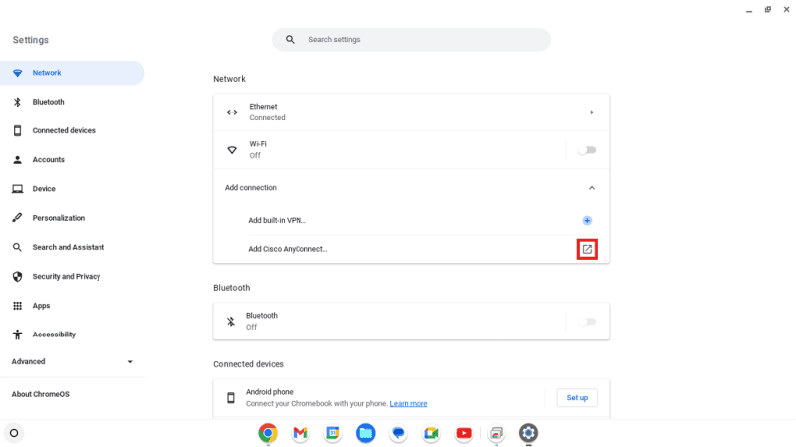This screenshot has width=796, height=447.
Task: Click the launcher circle button
Action: (14, 433)
